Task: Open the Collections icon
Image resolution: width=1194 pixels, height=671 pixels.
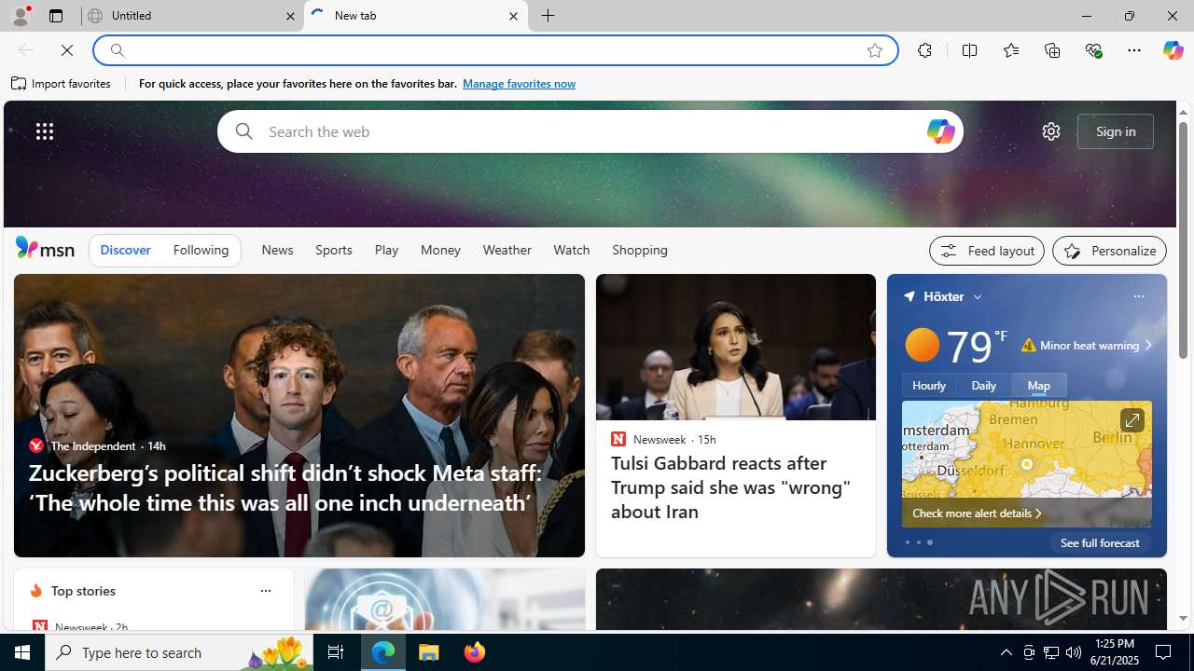Action: pos(1052,50)
